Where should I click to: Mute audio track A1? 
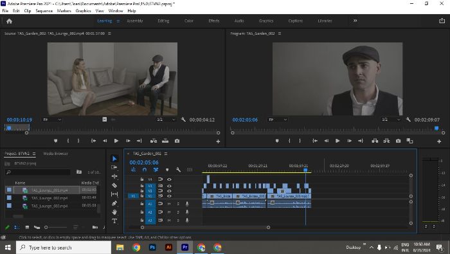point(169,203)
